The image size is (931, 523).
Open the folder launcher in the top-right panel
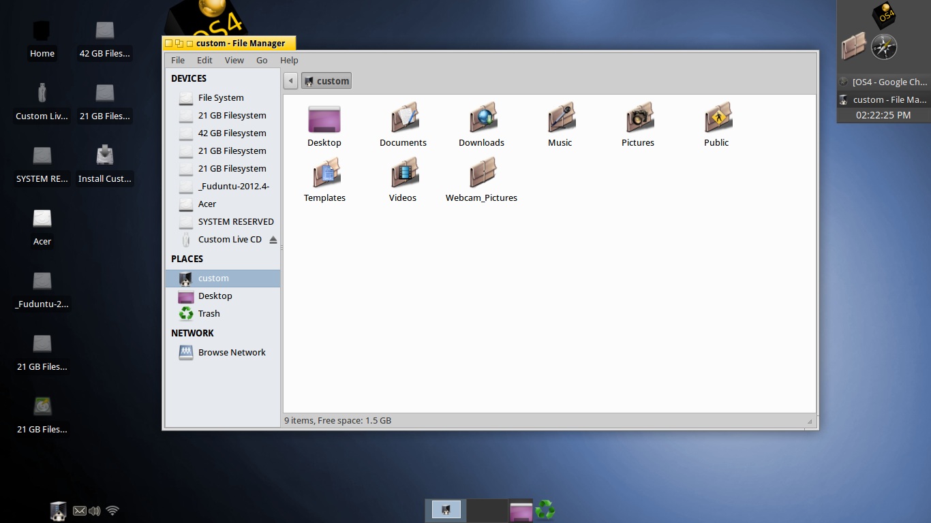[853, 46]
